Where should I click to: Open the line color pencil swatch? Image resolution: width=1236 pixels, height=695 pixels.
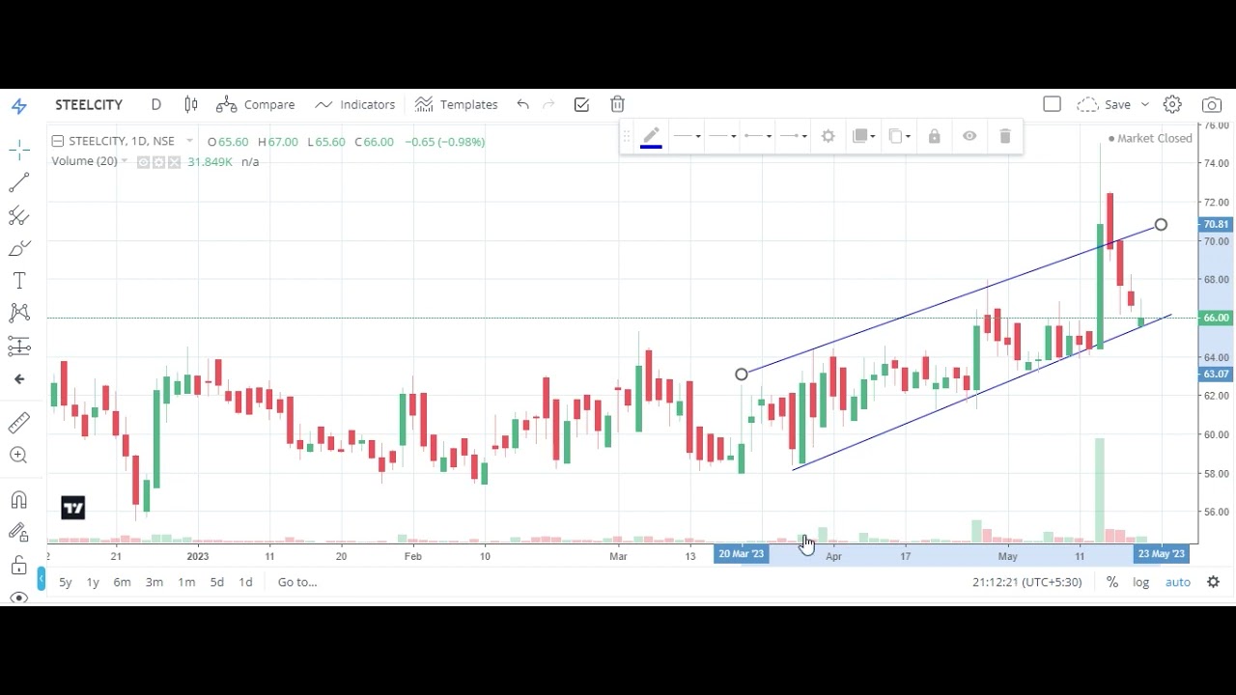tap(651, 137)
